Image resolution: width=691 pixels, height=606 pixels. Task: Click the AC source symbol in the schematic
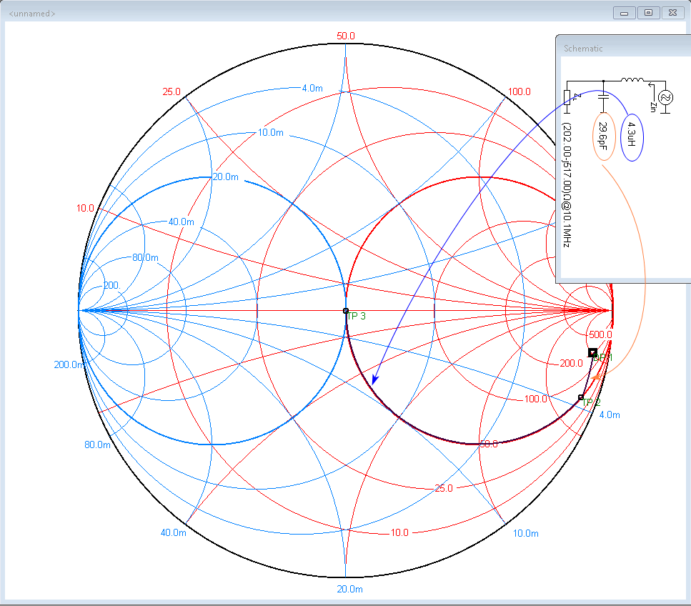[x=665, y=98]
